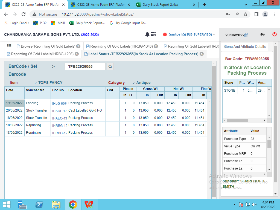Screen dimensions: 280x210
Task: Open the Maill bookmark
Action: [x=58, y=23]
